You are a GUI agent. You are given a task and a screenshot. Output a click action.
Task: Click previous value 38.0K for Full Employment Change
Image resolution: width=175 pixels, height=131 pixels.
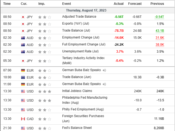[159, 45]
